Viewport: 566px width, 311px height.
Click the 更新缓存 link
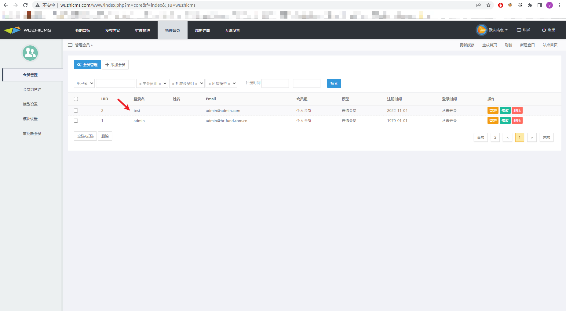tap(467, 45)
